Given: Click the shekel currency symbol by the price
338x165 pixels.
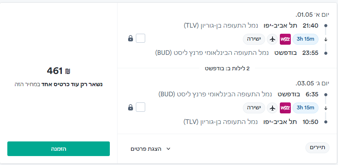Looking at the screenshot, I should tap(68, 72).
